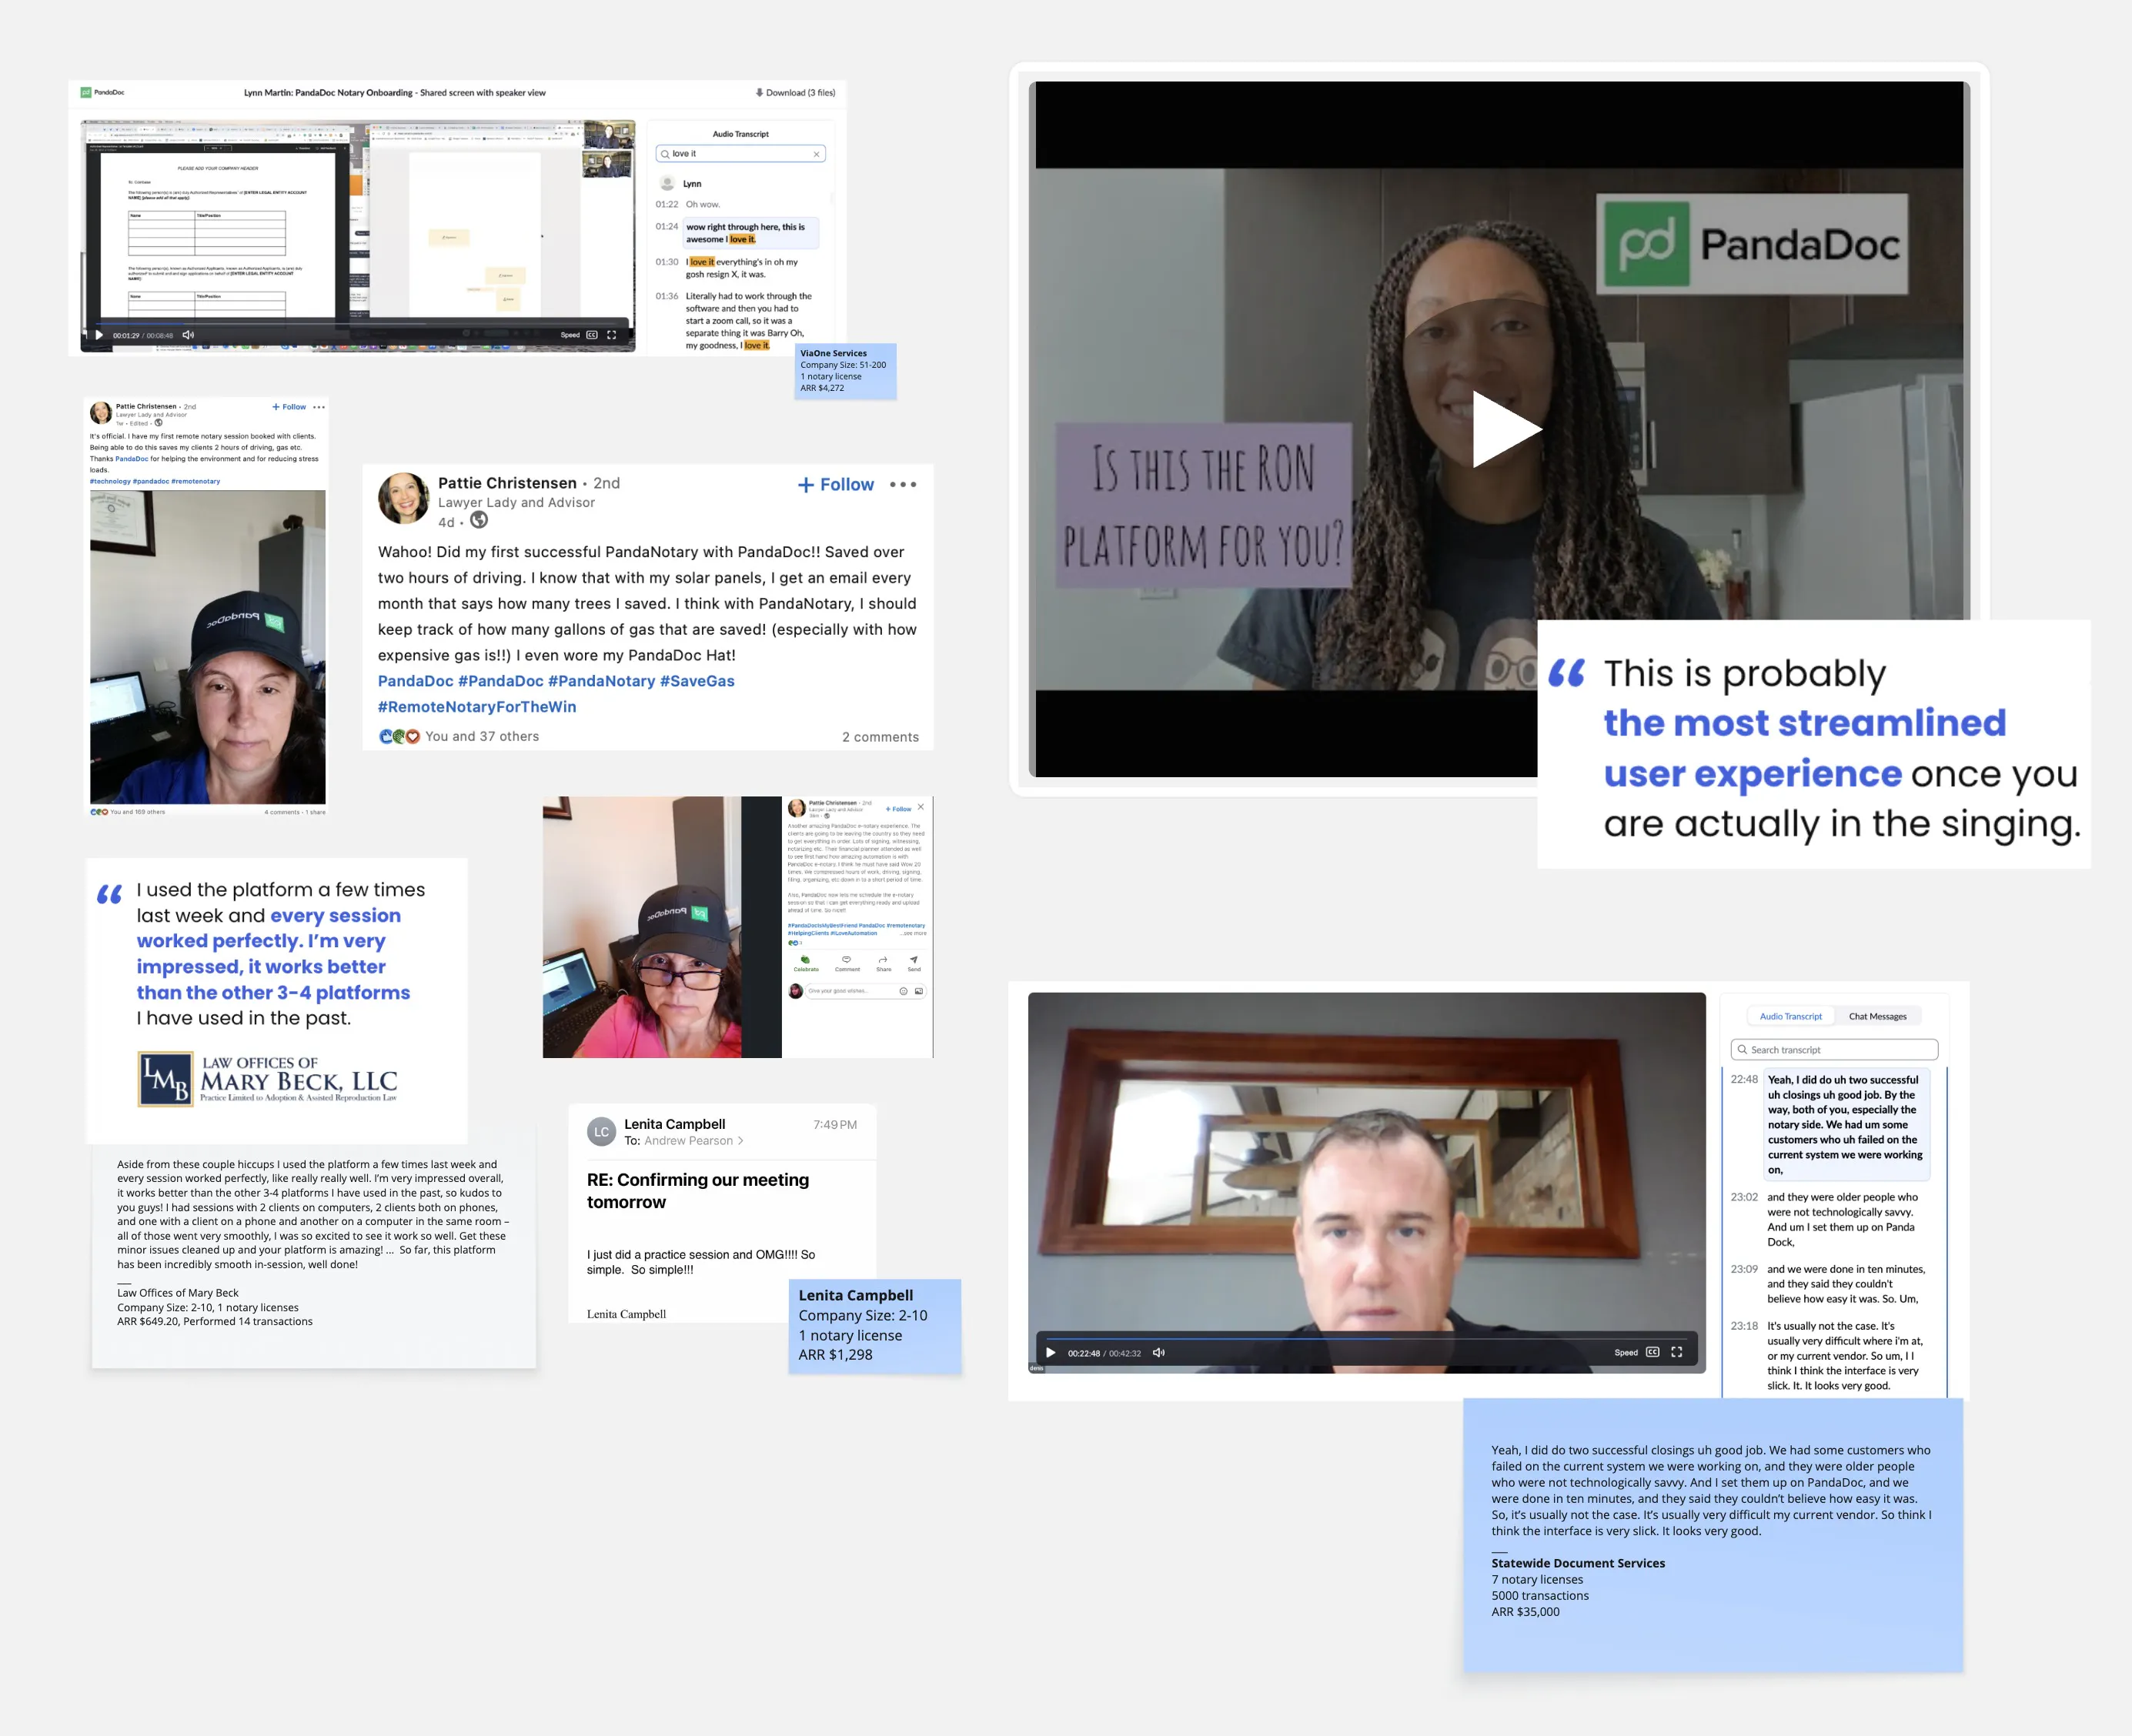Mute volume on Lynn Martin recording
2132x1736 pixels.
pyautogui.click(x=188, y=335)
